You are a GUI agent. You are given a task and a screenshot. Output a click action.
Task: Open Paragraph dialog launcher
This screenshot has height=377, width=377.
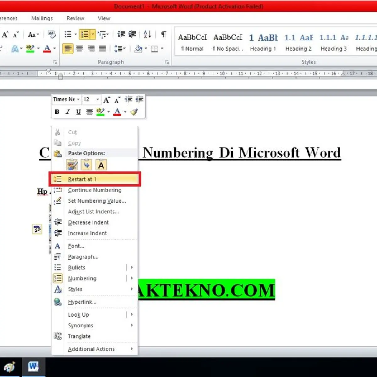tap(167, 62)
